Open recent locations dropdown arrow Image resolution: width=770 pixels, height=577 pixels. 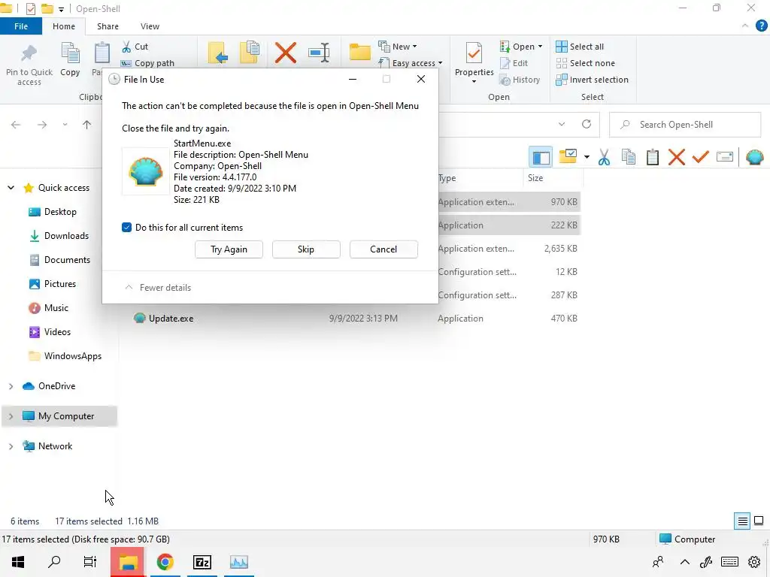click(65, 125)
